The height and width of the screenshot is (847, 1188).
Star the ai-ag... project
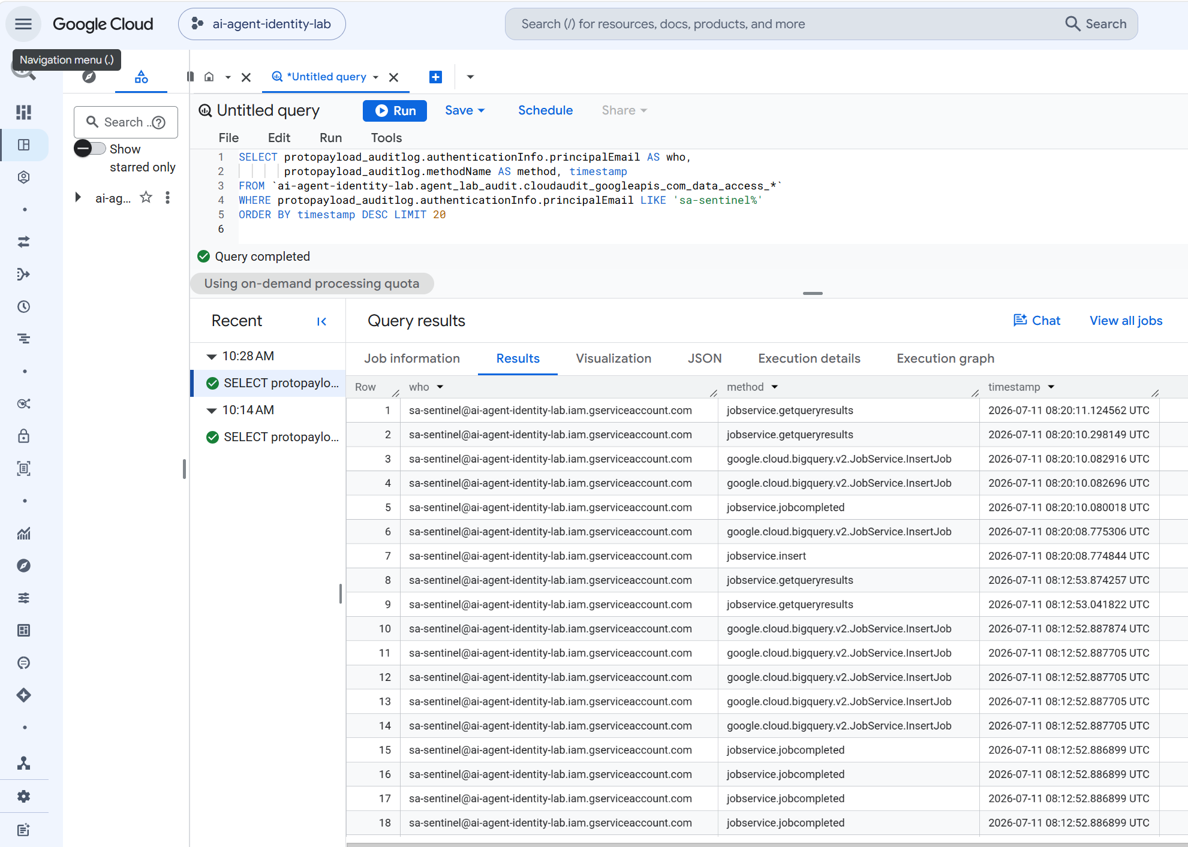click(x=146, y=197)
